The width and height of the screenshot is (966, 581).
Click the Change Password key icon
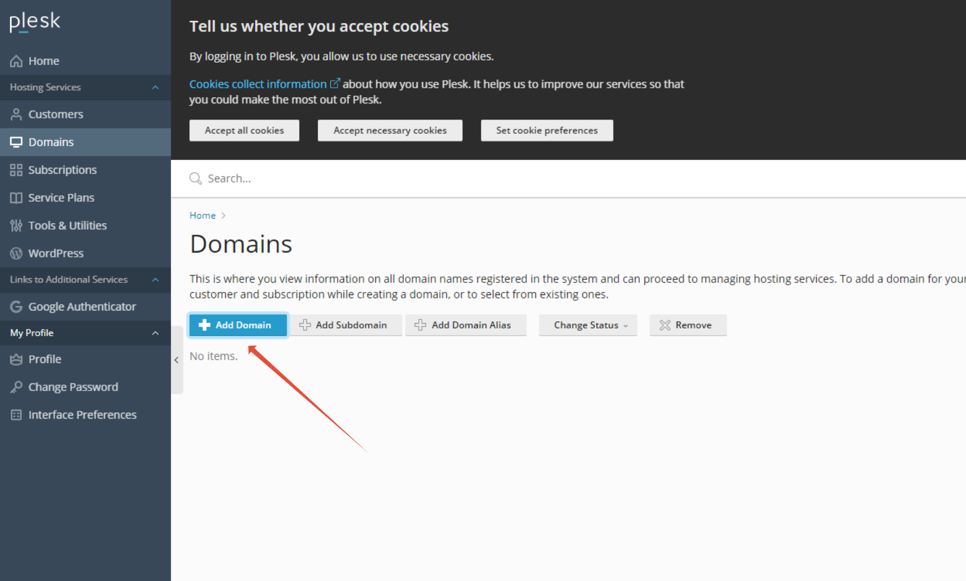pyautogui.click(x=16, y=387)
